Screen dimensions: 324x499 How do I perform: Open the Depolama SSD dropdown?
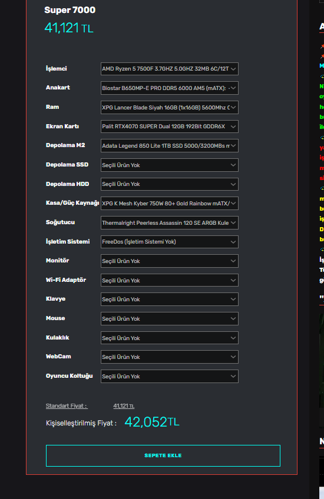coord(170,165)
